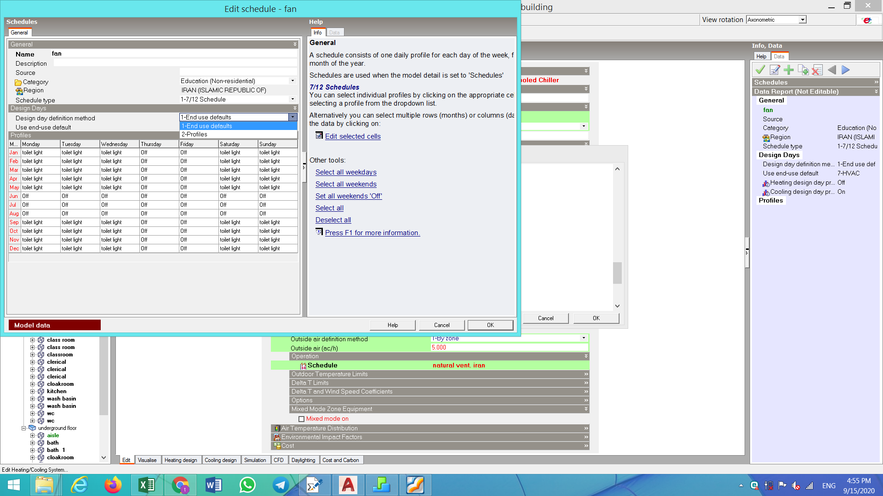Toggle the Mixed mode on checkbox
883x496 pixels.
pyautogui.click(x=302, y=419)
